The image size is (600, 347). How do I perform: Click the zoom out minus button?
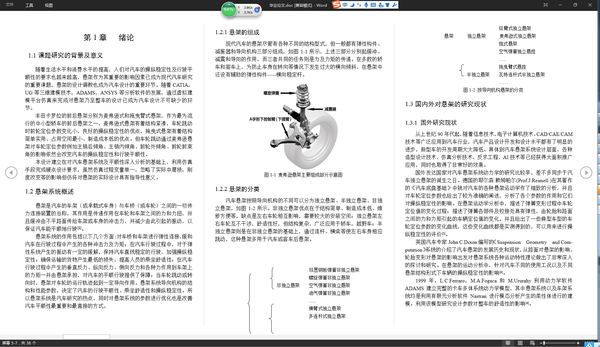541,343
